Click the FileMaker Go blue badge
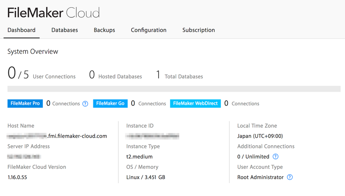The height and width of the screenshot is (196, 345). (110, 104)
